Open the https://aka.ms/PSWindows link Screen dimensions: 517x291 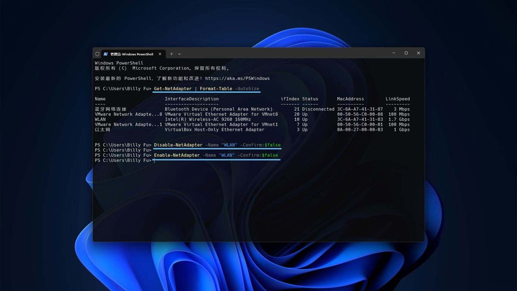pyautogui.click(x=237, y=78)
